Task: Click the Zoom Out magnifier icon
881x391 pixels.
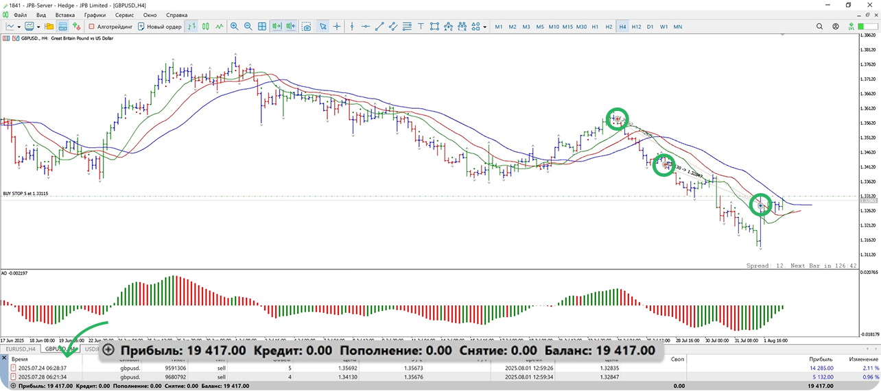Action: click(x=248, y=27)
